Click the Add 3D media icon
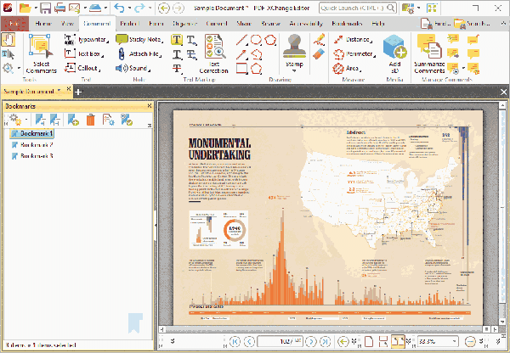The height and width of the screenshot is (353, 510). tap(394, 48)
